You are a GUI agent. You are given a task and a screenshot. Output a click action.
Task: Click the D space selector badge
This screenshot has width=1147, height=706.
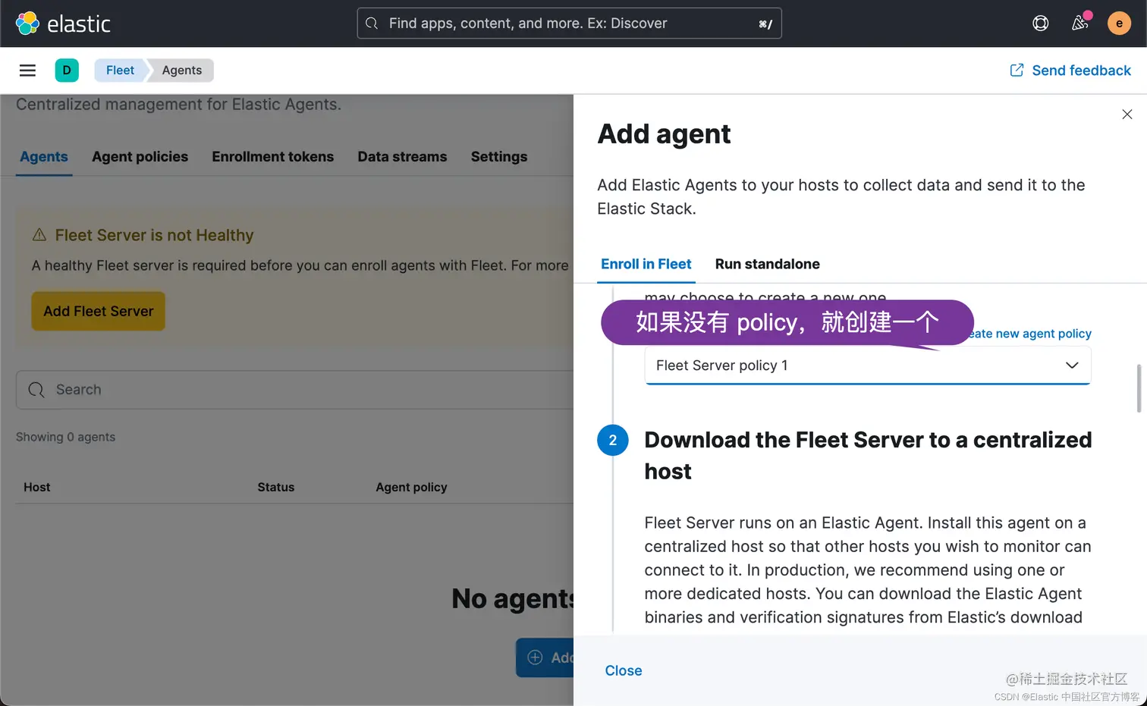tap(67, 71)
